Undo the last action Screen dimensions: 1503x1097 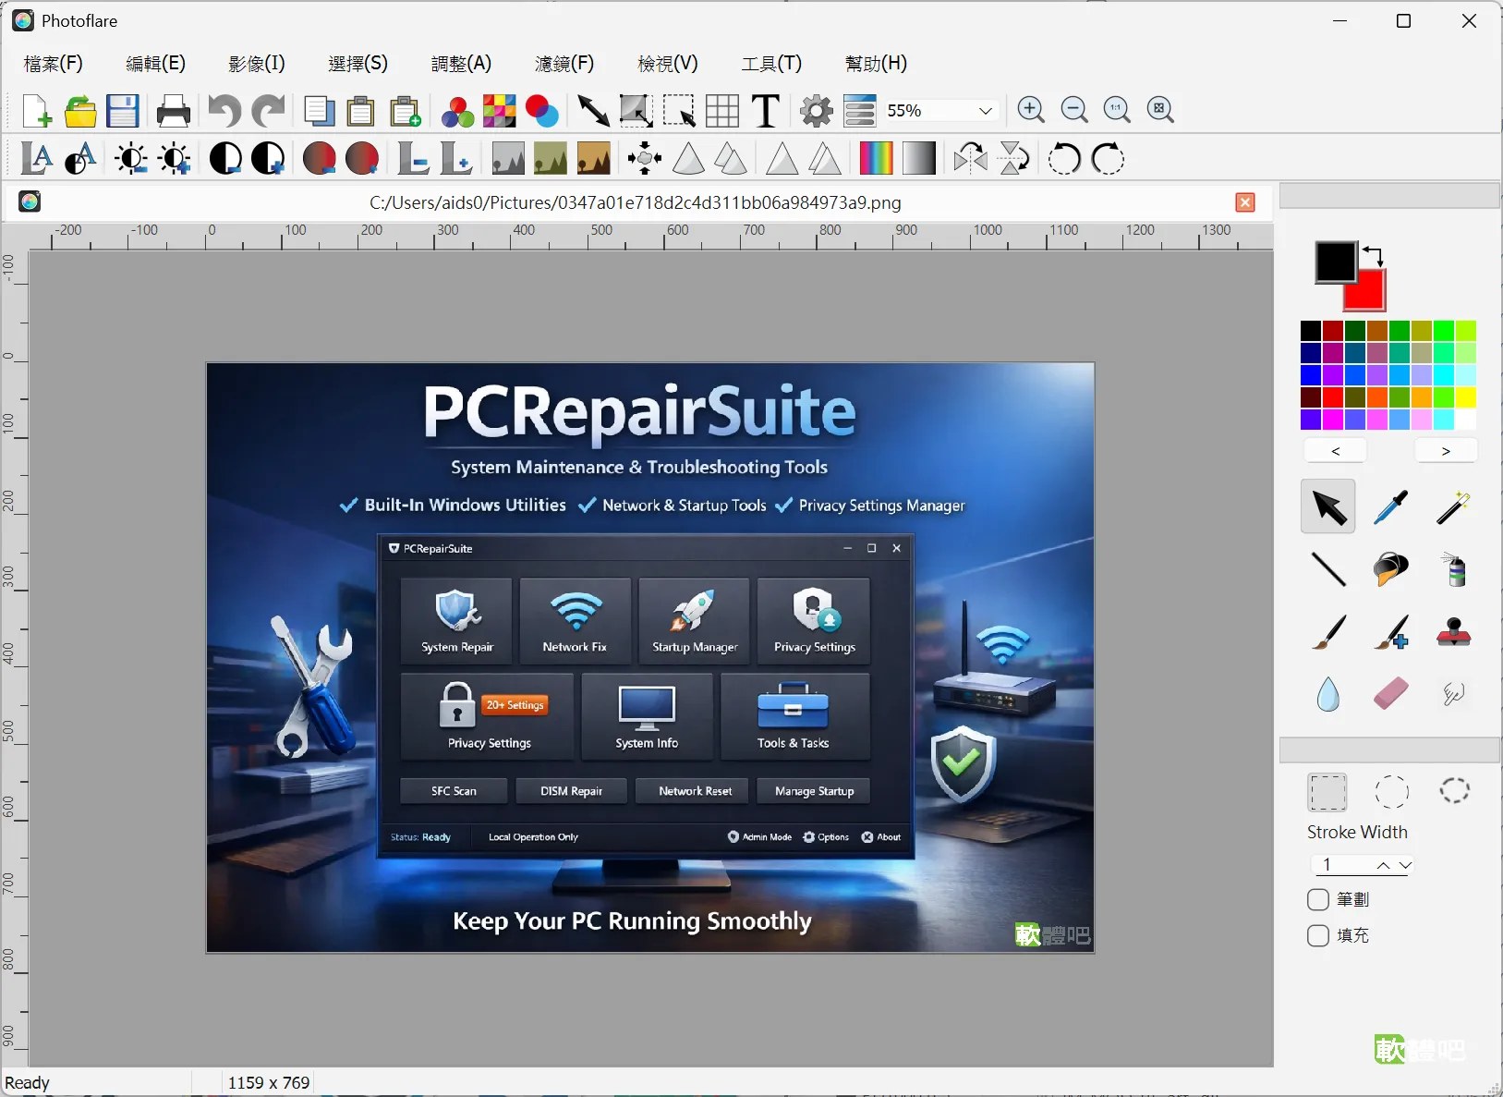(x=224, y=111)
